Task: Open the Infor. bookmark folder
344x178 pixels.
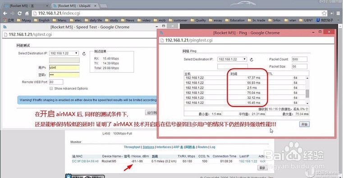Action: [x=275, y=20]
